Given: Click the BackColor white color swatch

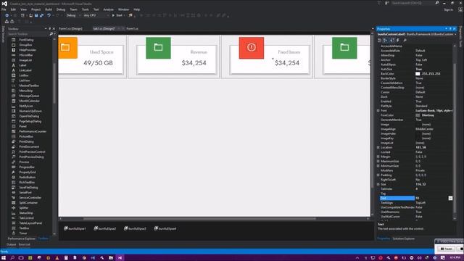Looking at the screenshot, I should click(418, 74).
